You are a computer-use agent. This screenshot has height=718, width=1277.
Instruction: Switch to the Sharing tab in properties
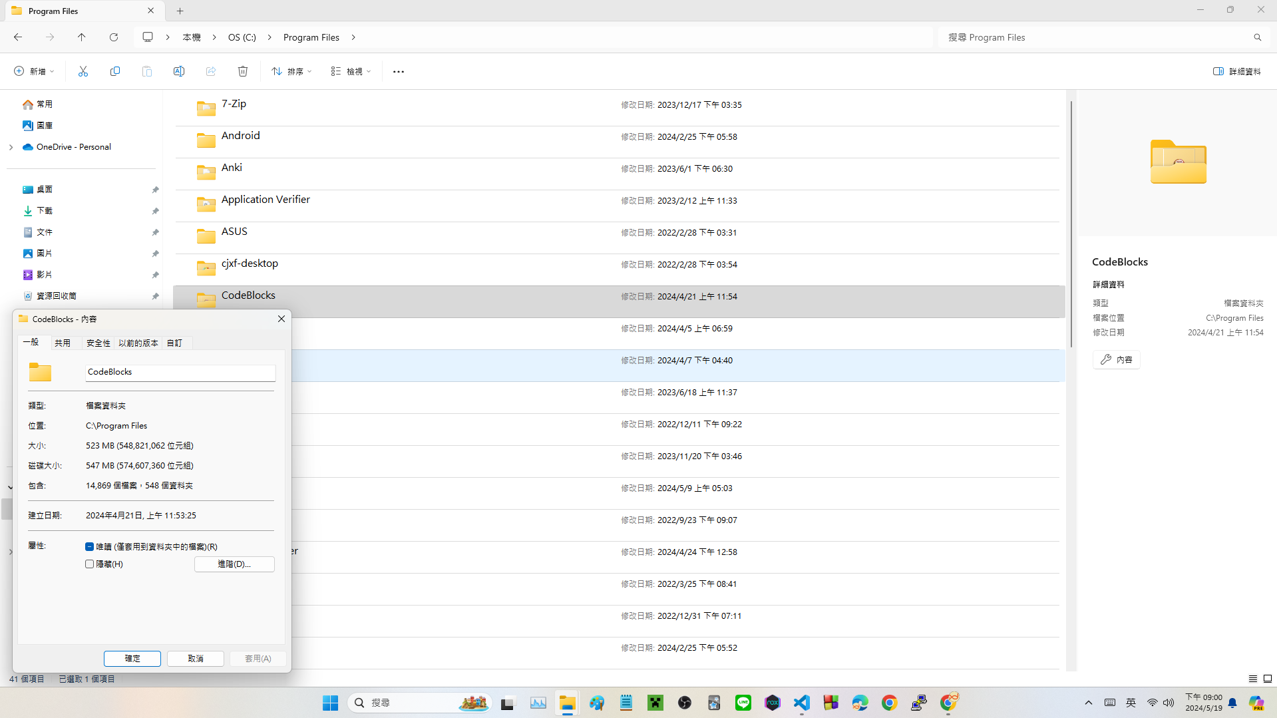click(x=63, y=343)
